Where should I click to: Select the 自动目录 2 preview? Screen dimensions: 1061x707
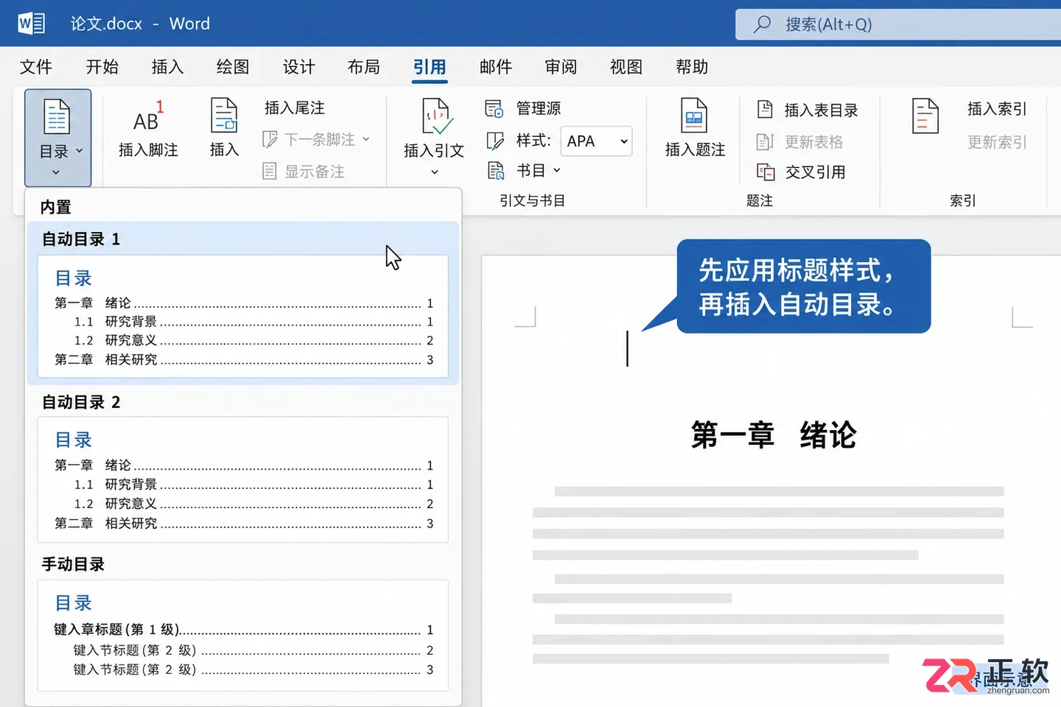tap(243, 479)
